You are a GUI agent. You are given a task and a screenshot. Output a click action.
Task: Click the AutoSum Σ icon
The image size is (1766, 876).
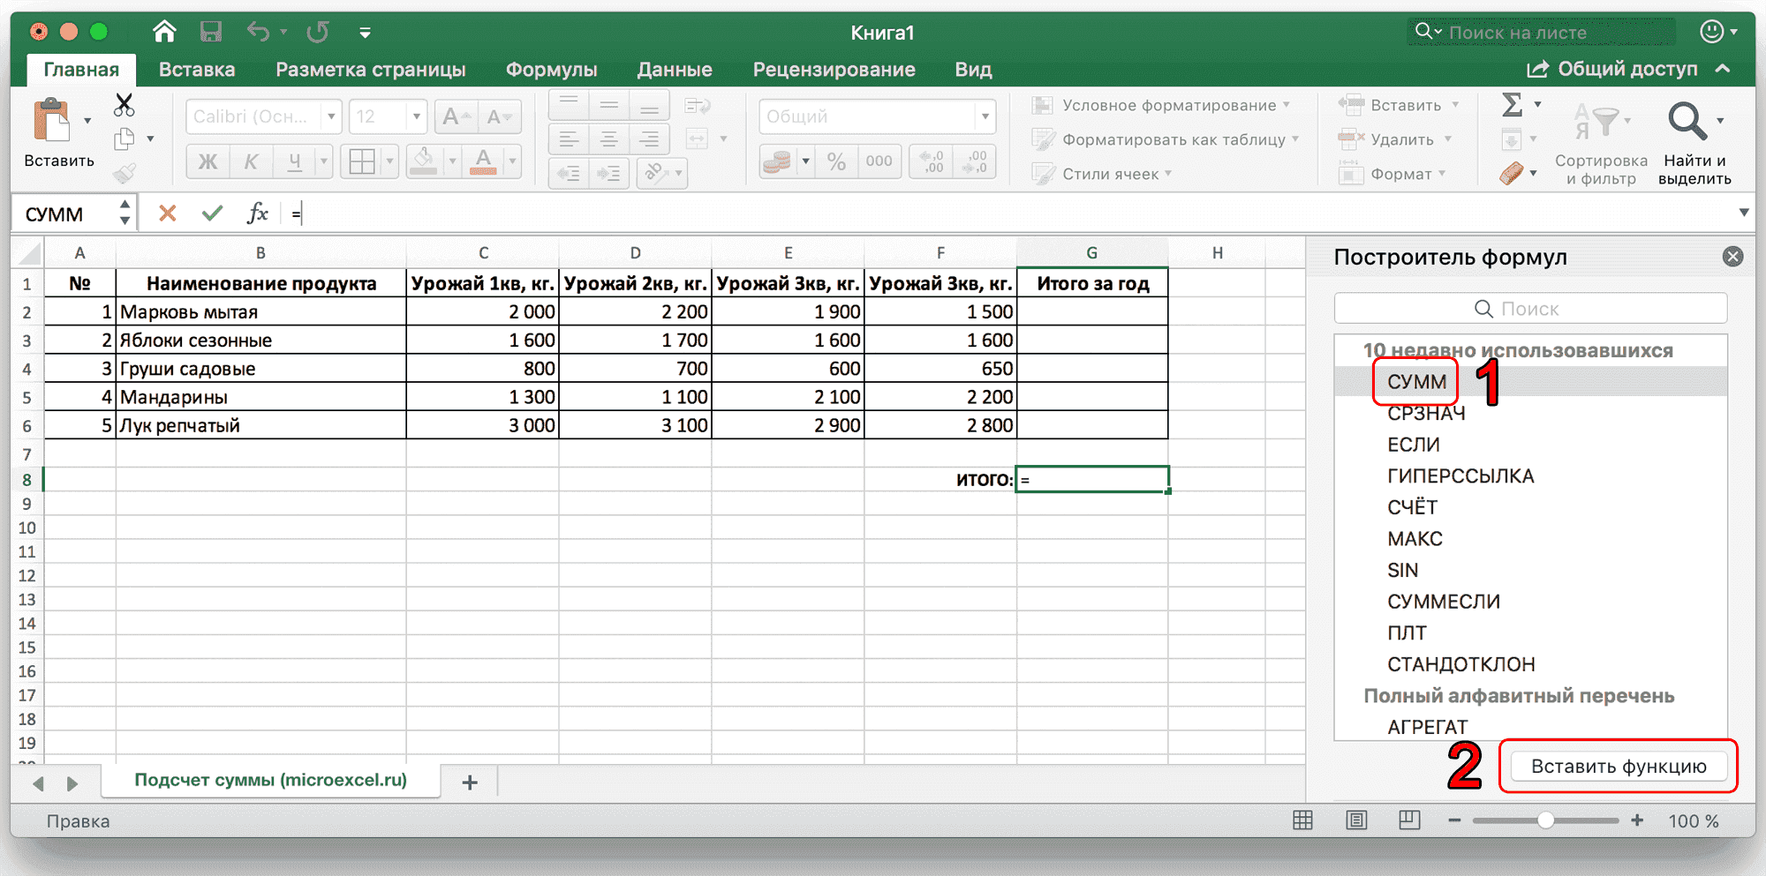click(1512, 103)
